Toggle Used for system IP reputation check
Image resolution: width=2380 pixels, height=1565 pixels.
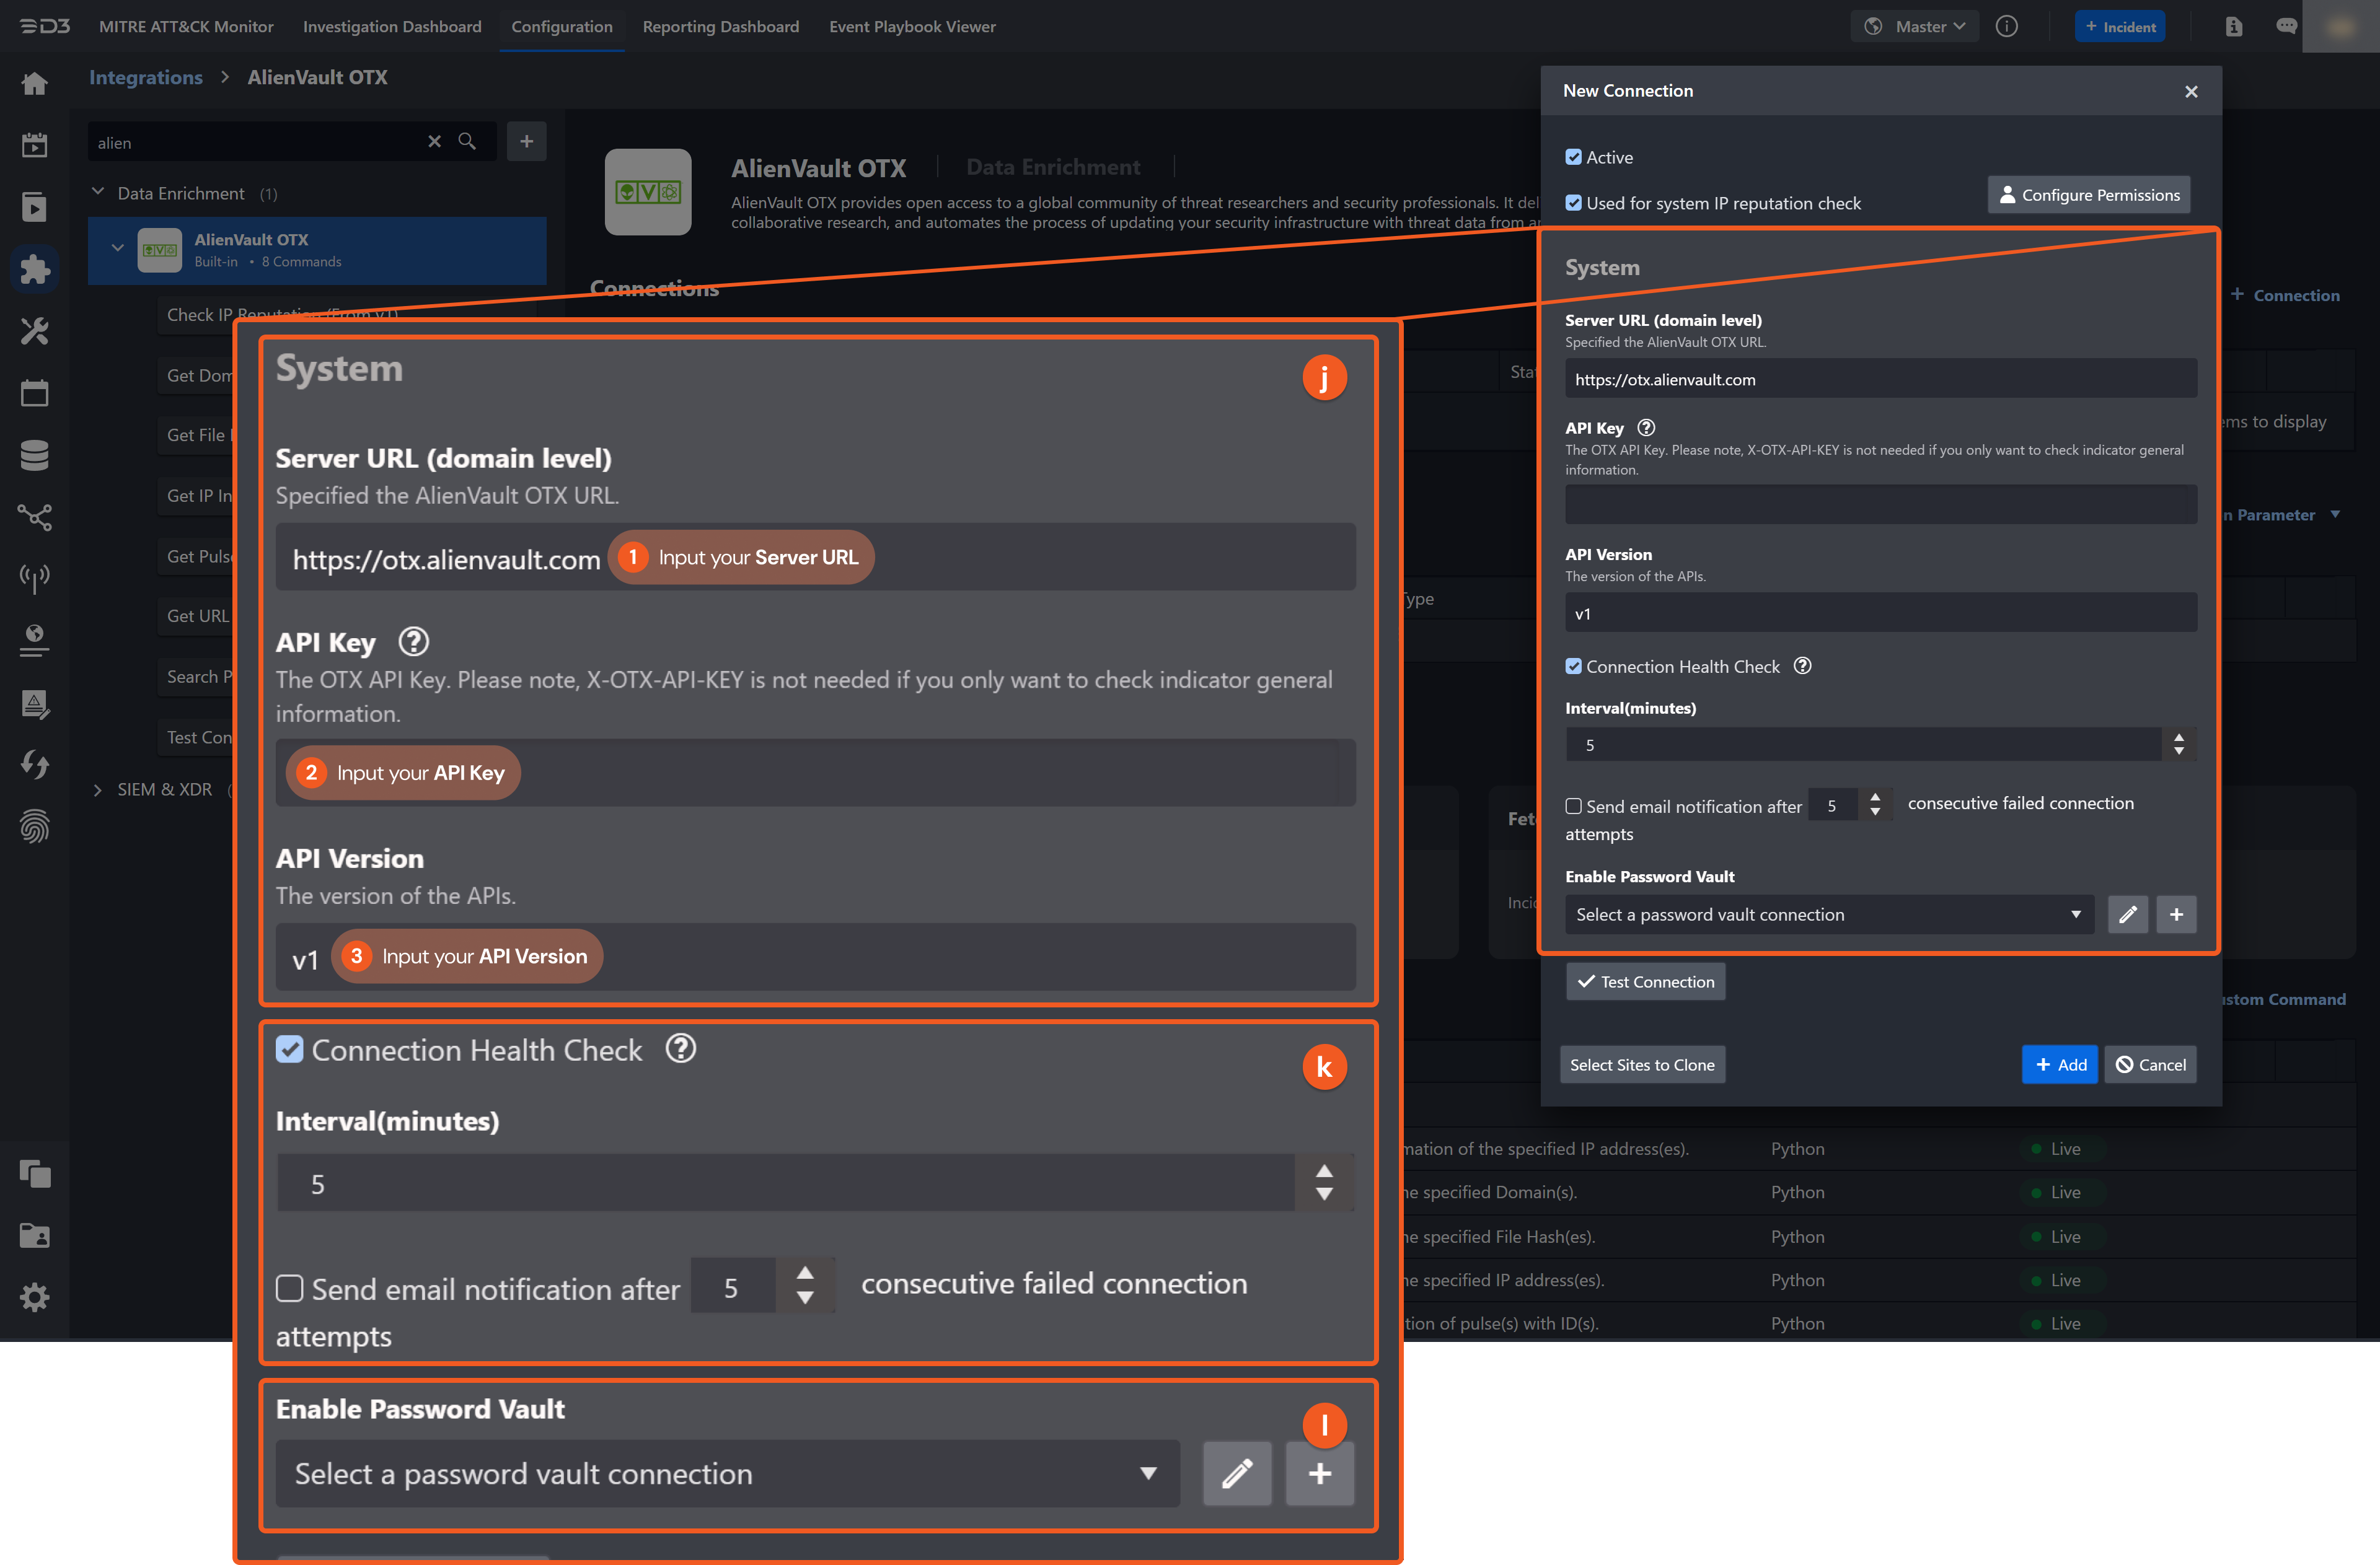(1574, 204)
